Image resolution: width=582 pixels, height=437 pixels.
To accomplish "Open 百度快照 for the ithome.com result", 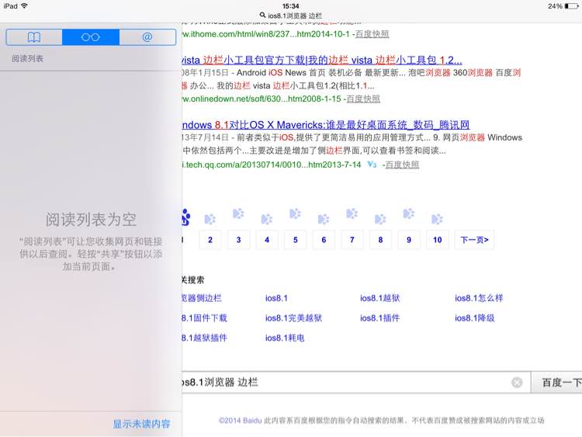I will click(372, 34).
